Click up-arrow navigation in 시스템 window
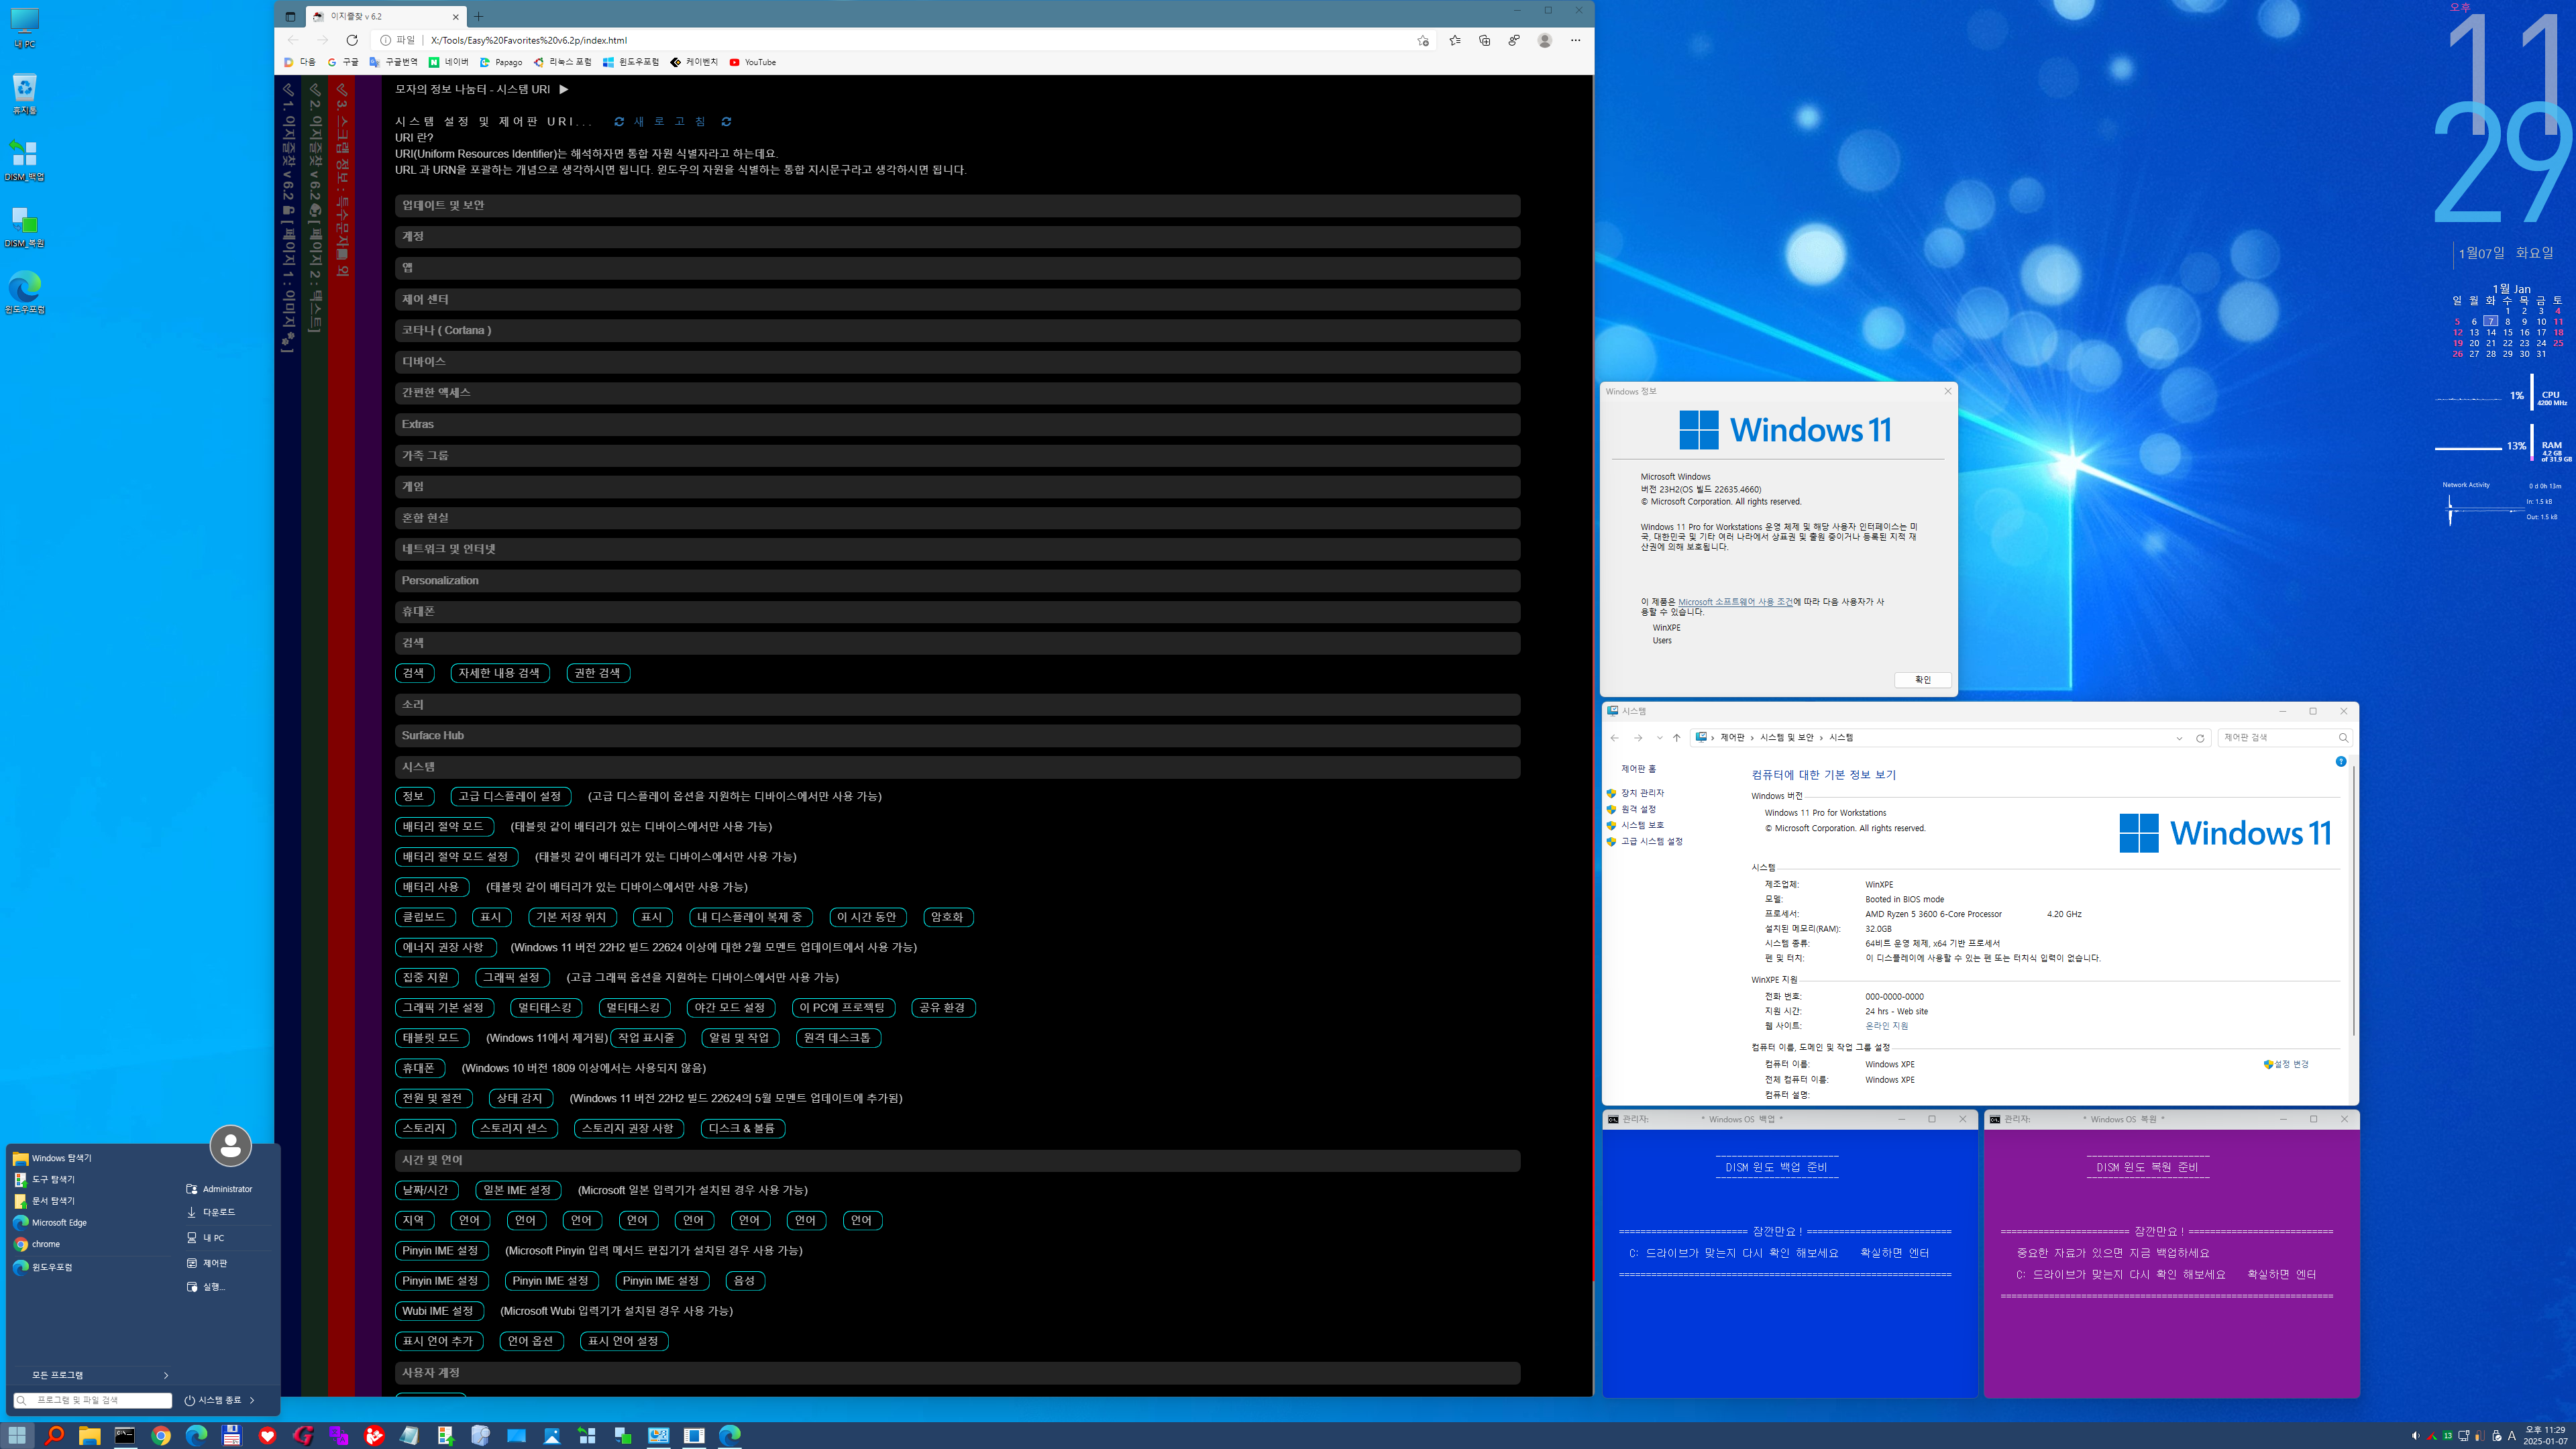2576x1449 pixels. tap(1677, 738)
